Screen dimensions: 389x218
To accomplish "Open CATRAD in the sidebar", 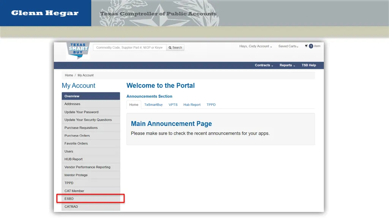I will 91,207.
